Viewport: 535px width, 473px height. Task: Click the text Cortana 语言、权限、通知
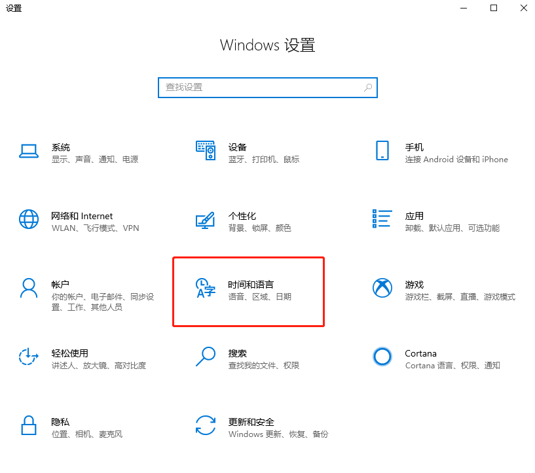pos(452,366)
